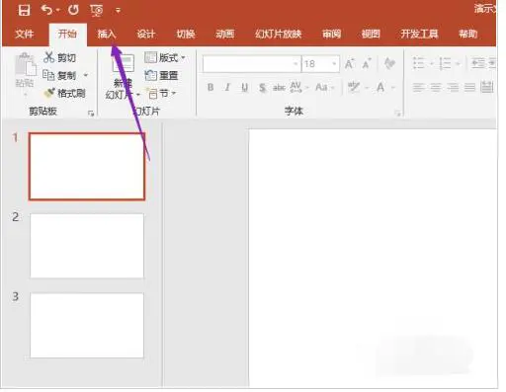Open the 节 (Section) dropdown
This screenshot has height=392, width=506.
tap(161, 94)
